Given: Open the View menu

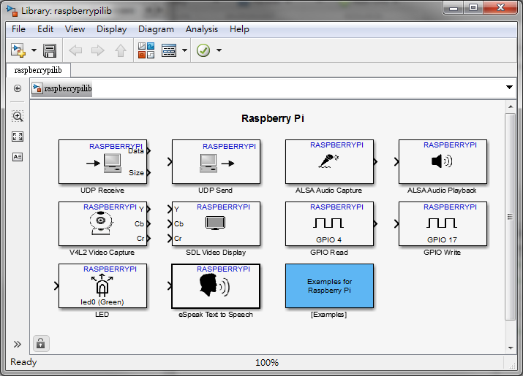Looking at the screenshot, I should (x=75, y=29).
